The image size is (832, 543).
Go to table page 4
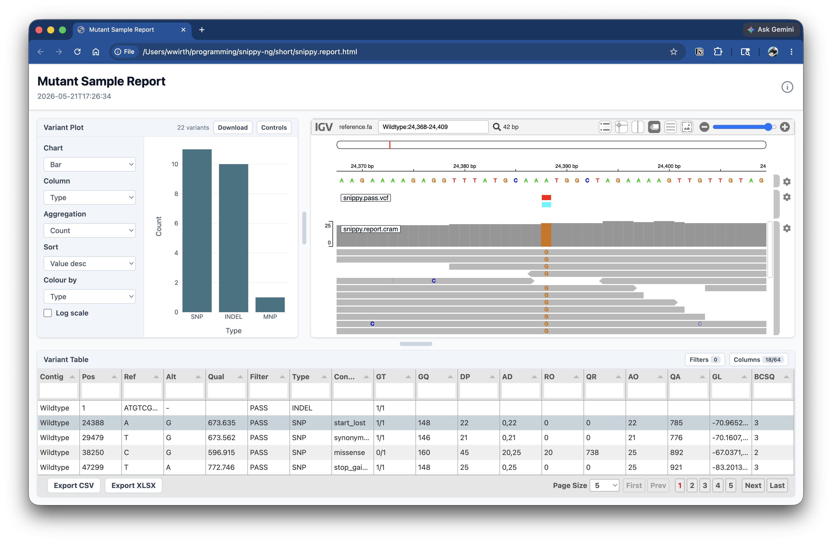718,485
